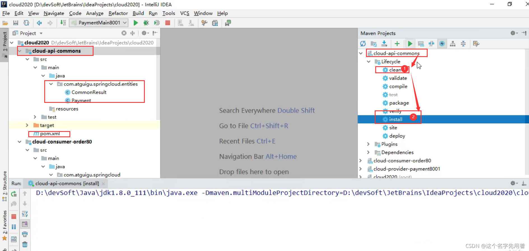529x251 pixels.
Task: Open Settings via the wrench icon
Action: tap(204, 23)
